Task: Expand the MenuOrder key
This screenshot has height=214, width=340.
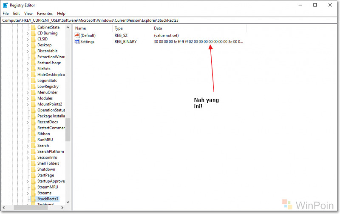Action: point(28,93)
